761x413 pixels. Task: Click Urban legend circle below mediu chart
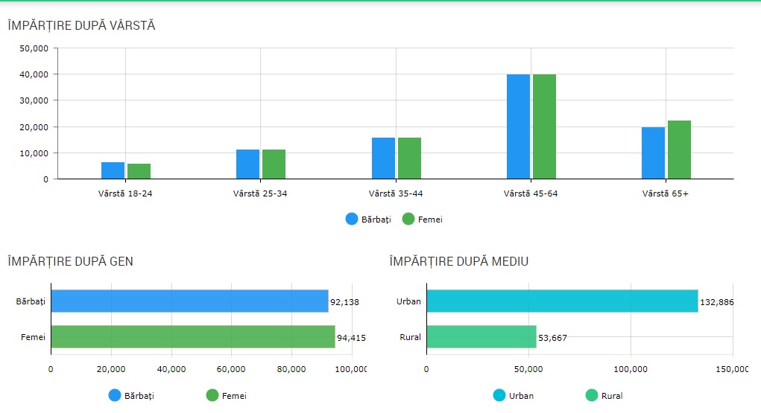point(499,396)
